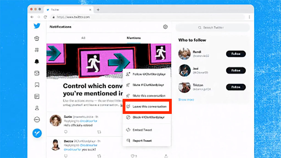The image size is (281, 158).
Task: Open Tristan's profile picture
Action: pyautogui.click(x=184, y=87)
